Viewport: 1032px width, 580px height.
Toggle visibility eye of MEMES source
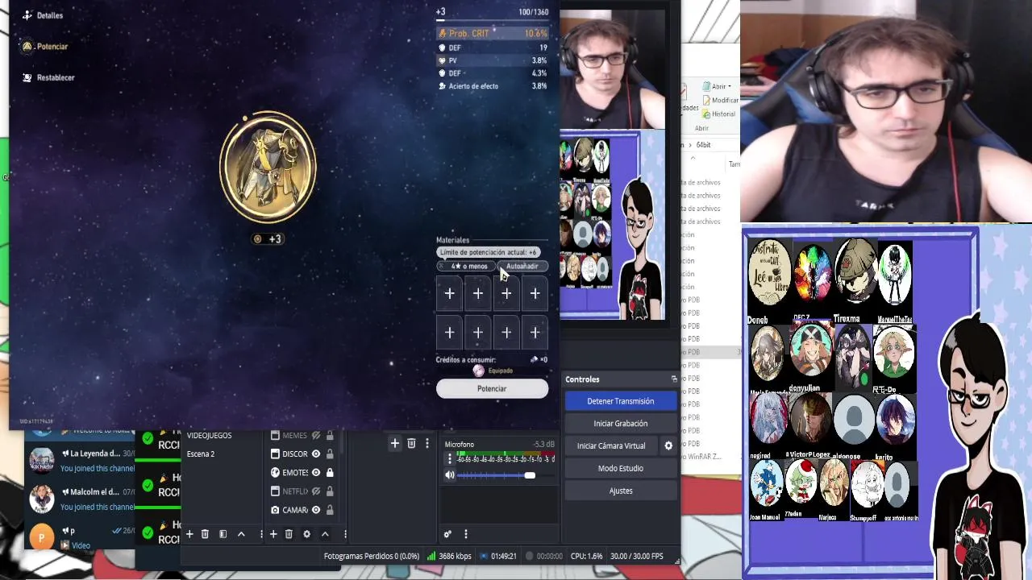point(316,436)
